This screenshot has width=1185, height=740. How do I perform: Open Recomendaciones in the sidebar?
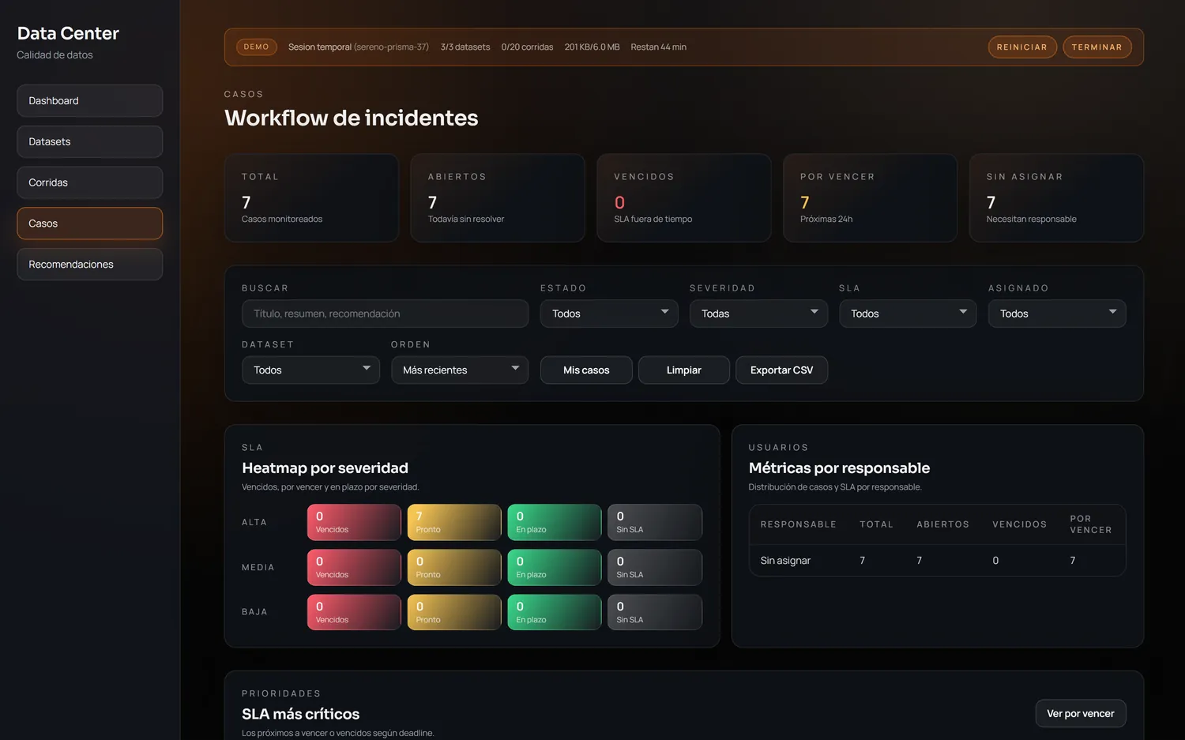pyautogui.click(x=89, y=265)
